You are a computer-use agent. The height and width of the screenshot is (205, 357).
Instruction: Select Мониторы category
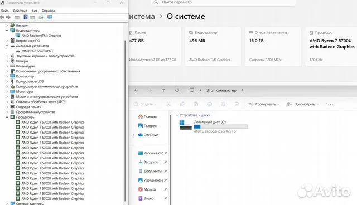point(25,91)
